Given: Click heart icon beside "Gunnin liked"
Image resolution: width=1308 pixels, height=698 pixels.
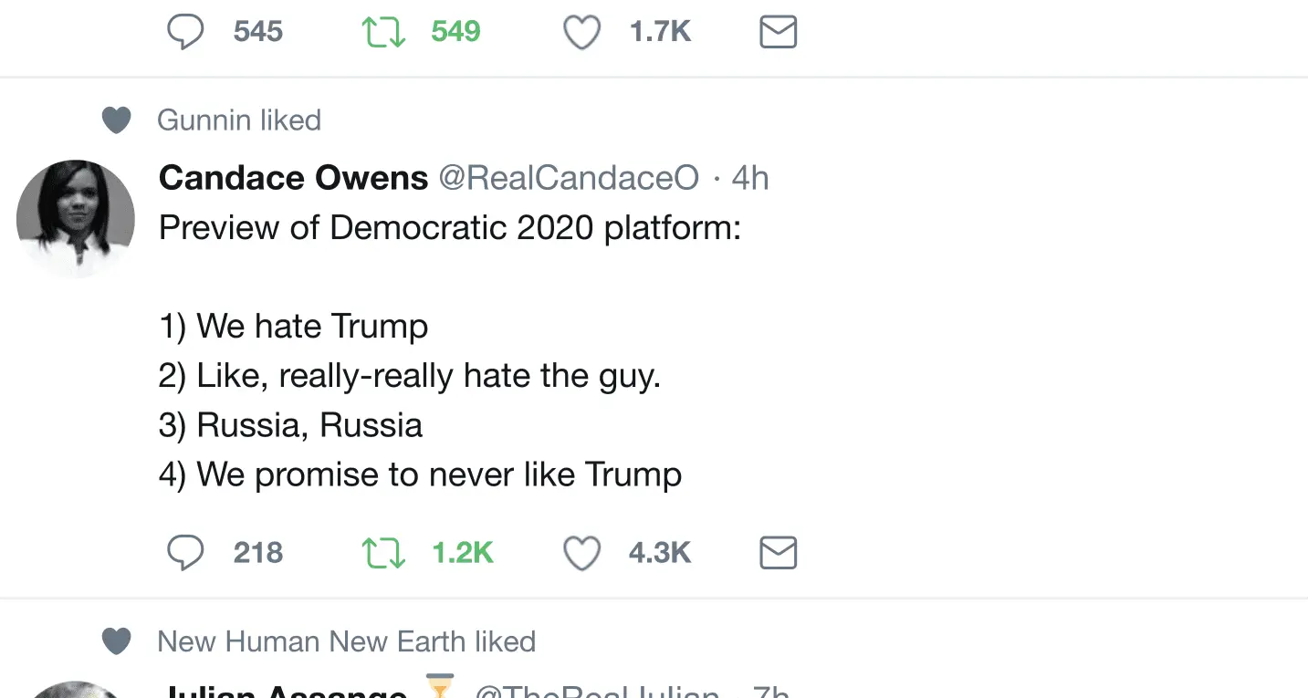Looking at the screenshot, I should coord(116,120).
